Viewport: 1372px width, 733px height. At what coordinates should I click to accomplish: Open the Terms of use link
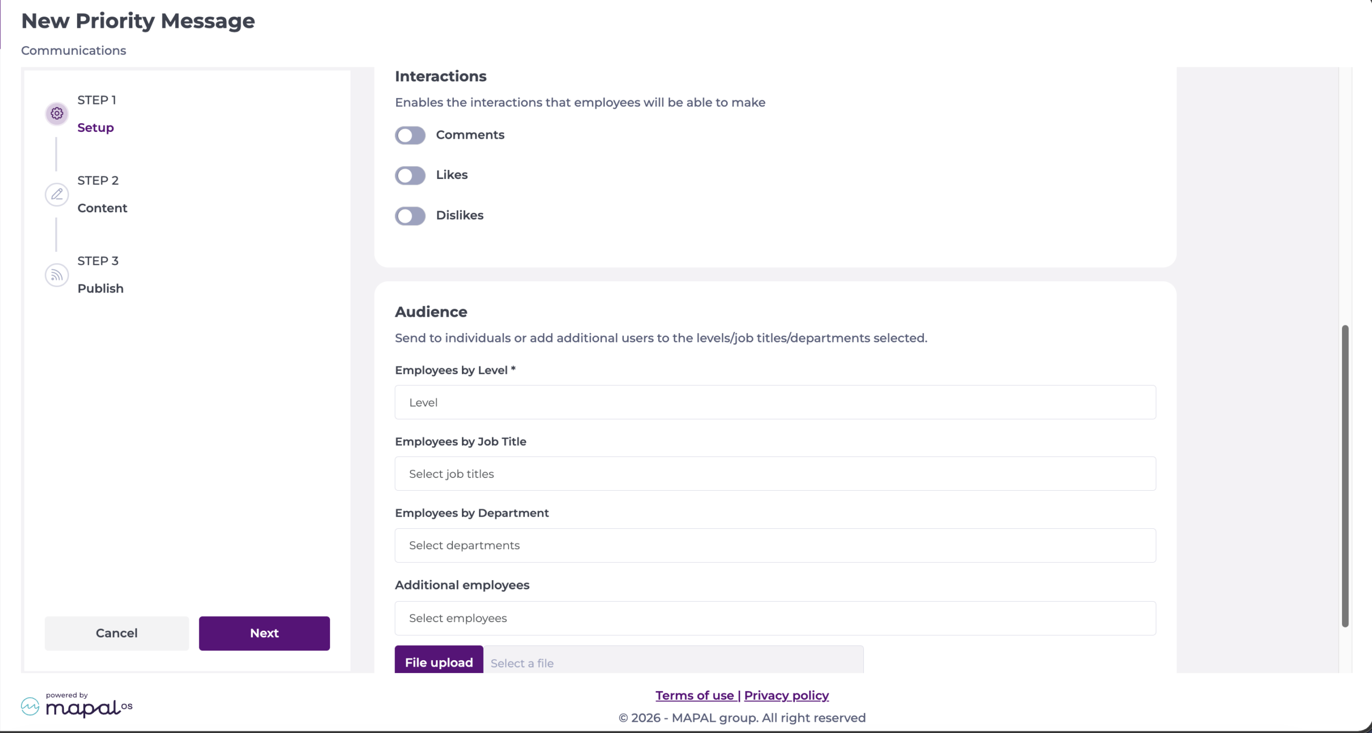coord(695,695)
